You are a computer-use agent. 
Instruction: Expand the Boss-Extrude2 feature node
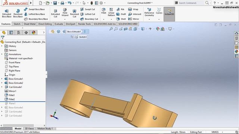click(2, 83)
